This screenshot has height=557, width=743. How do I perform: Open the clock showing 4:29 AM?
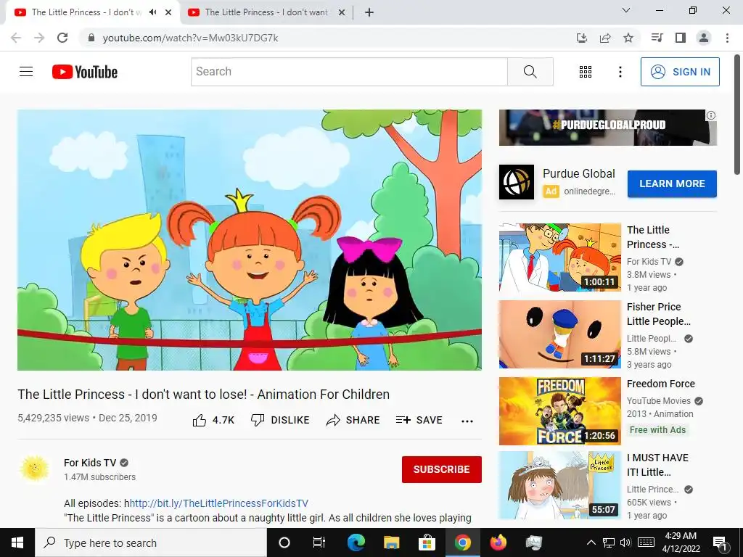point(681,542)
